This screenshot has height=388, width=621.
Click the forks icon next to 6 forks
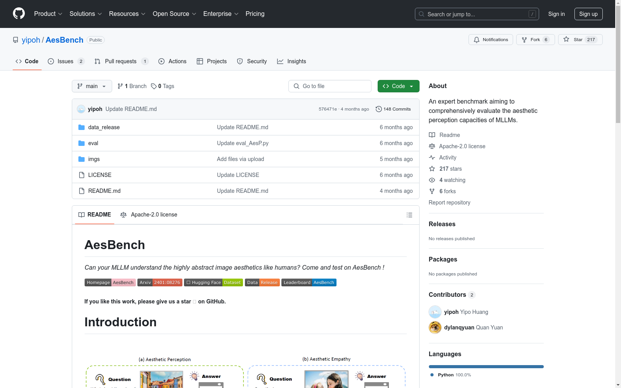point(432,191)
